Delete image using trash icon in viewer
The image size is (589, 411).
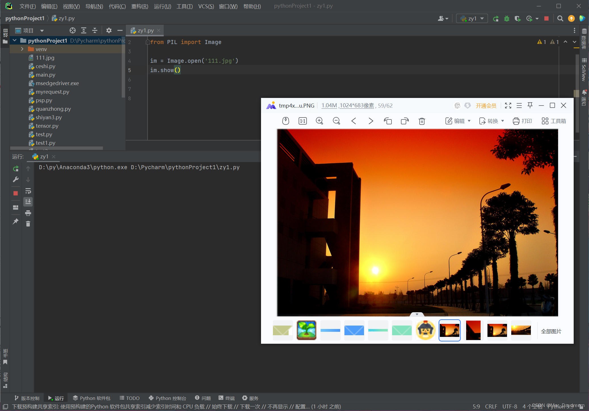coord(422,121)
